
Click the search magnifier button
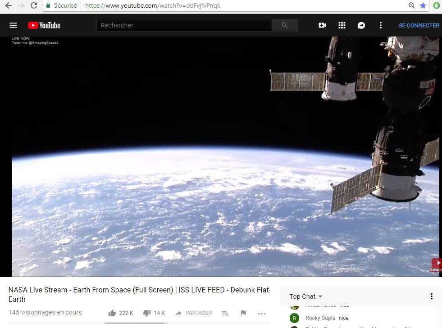285,25
